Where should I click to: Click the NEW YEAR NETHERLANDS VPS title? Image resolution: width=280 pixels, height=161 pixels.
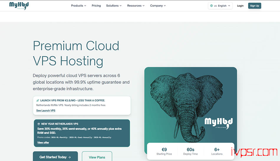[60, 124]
